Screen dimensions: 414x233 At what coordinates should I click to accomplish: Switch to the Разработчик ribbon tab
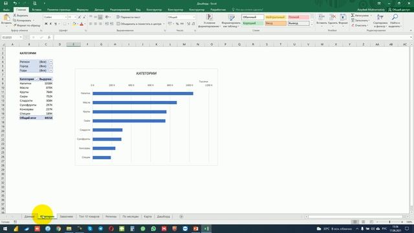[x=218, y=10]
